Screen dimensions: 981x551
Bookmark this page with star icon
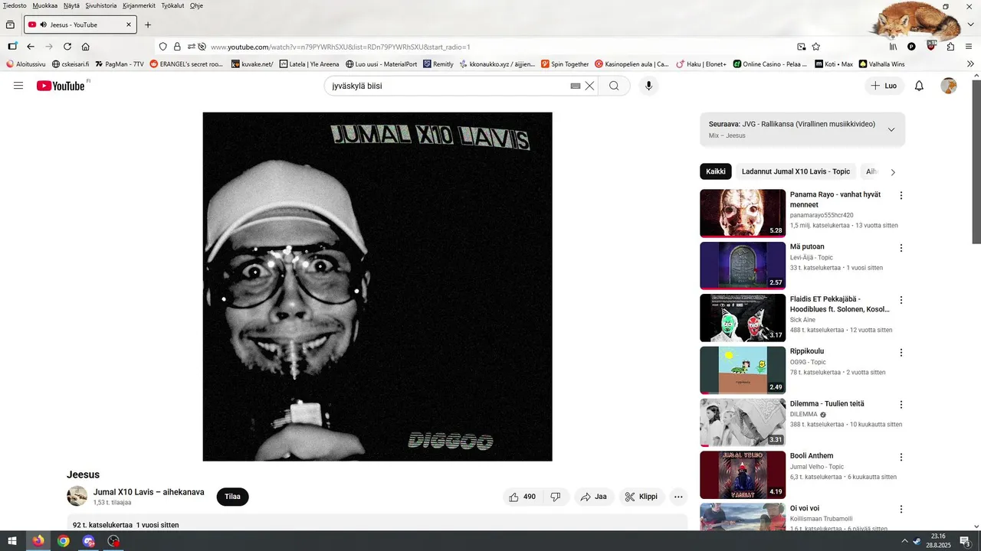(x=816, y=47)
